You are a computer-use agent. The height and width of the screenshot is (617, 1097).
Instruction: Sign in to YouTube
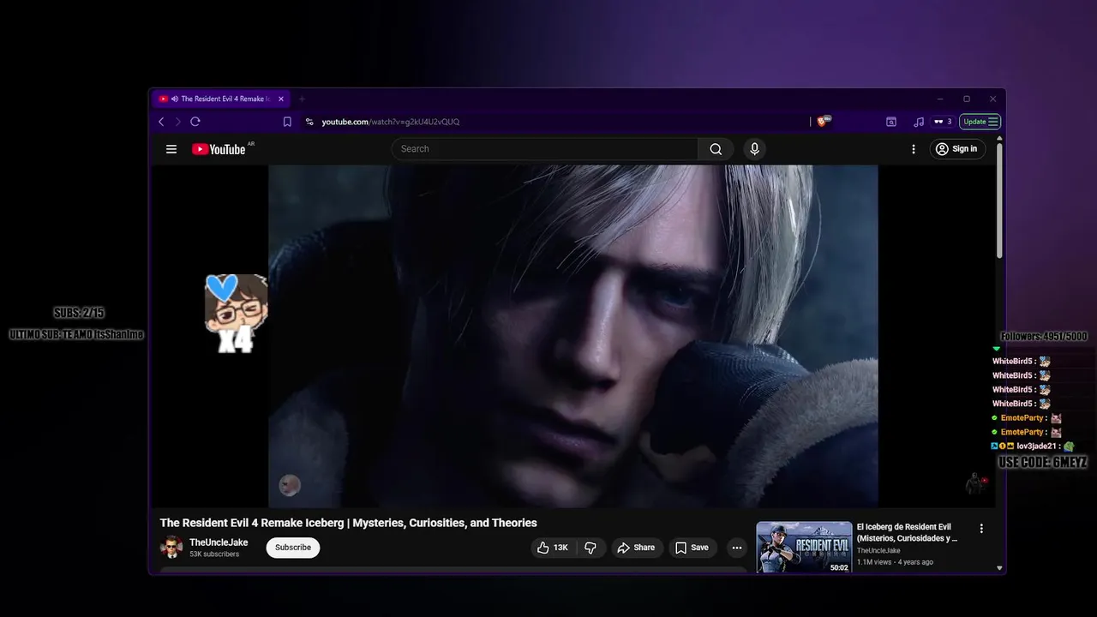pyautogui.click(x=956, y=149)
